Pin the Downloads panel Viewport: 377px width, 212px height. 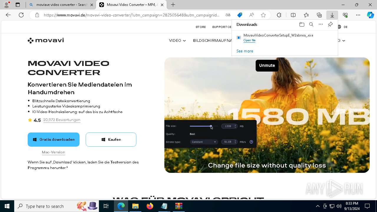[330, 24]
